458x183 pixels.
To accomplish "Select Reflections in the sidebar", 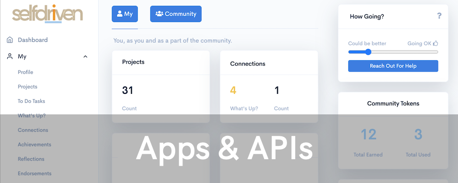I will pos(31,159).
